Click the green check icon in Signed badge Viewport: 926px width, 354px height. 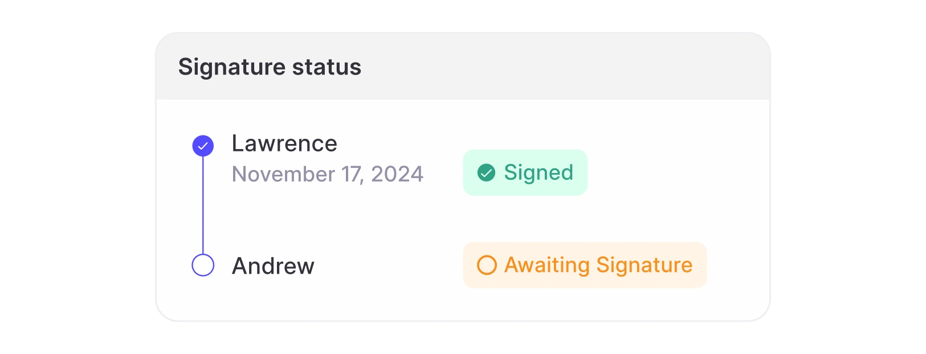click(x=486, y=172)
